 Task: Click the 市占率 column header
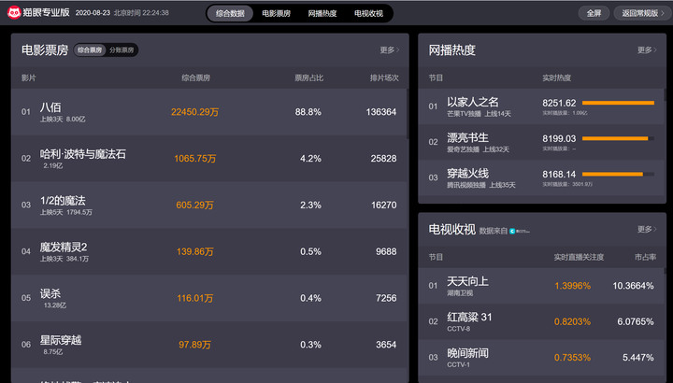tap(646, 257)
